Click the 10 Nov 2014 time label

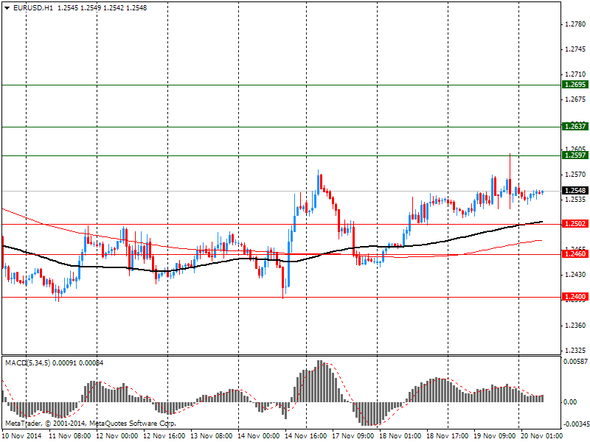[x=22, y=436]
